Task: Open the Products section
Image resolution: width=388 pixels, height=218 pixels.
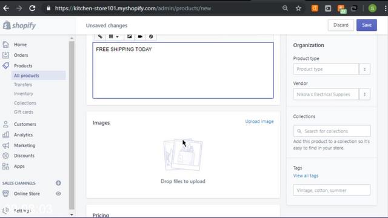Action: click(x=23, y=66)
